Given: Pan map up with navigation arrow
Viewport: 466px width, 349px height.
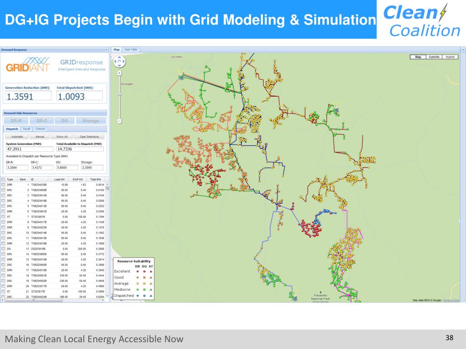Looking at the screenshot, I should click(x=120, y=58).
